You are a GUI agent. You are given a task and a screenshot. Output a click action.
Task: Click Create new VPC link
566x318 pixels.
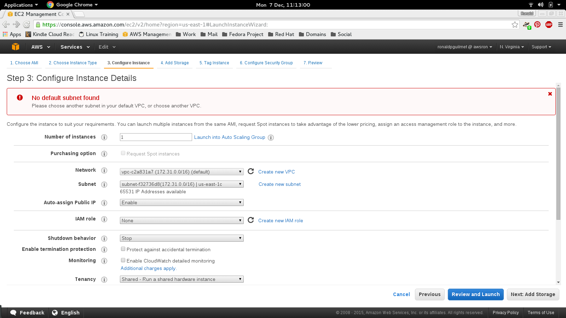[277, 172]
